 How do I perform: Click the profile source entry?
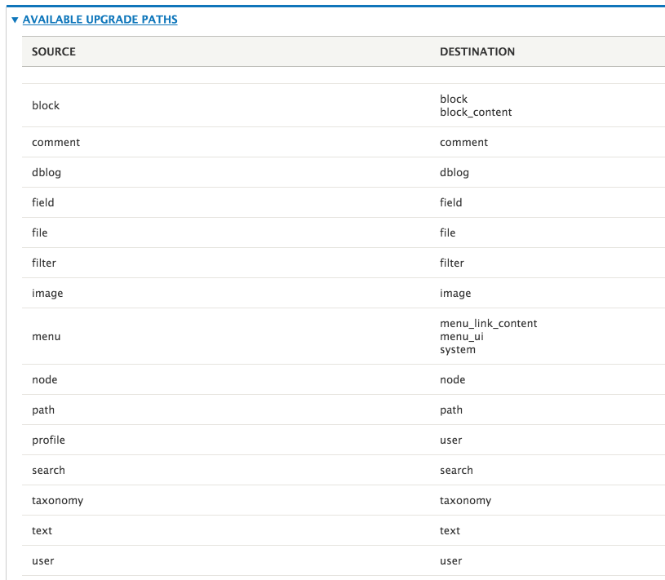coord(47,440)
